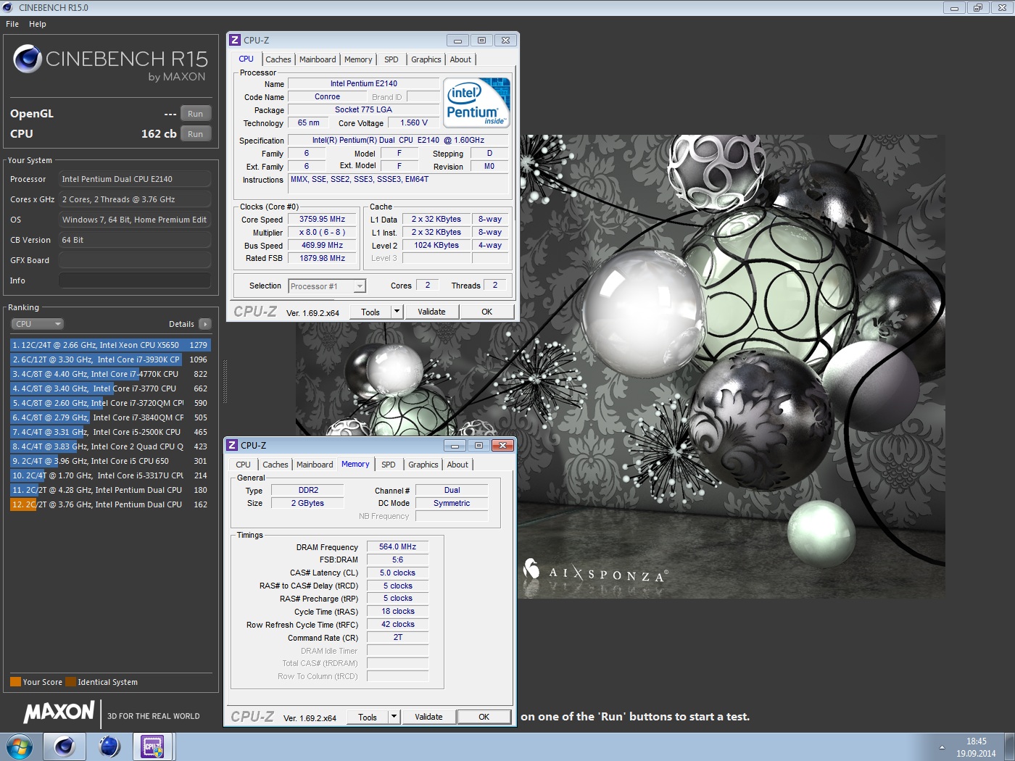This screenshot has width=1015, height=761.
Task: Click the MAXON logo at bottom left
Action: (59, 712)
